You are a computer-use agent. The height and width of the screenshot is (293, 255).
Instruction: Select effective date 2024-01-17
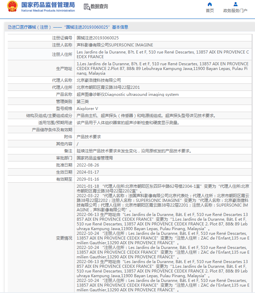coord(88,172)
